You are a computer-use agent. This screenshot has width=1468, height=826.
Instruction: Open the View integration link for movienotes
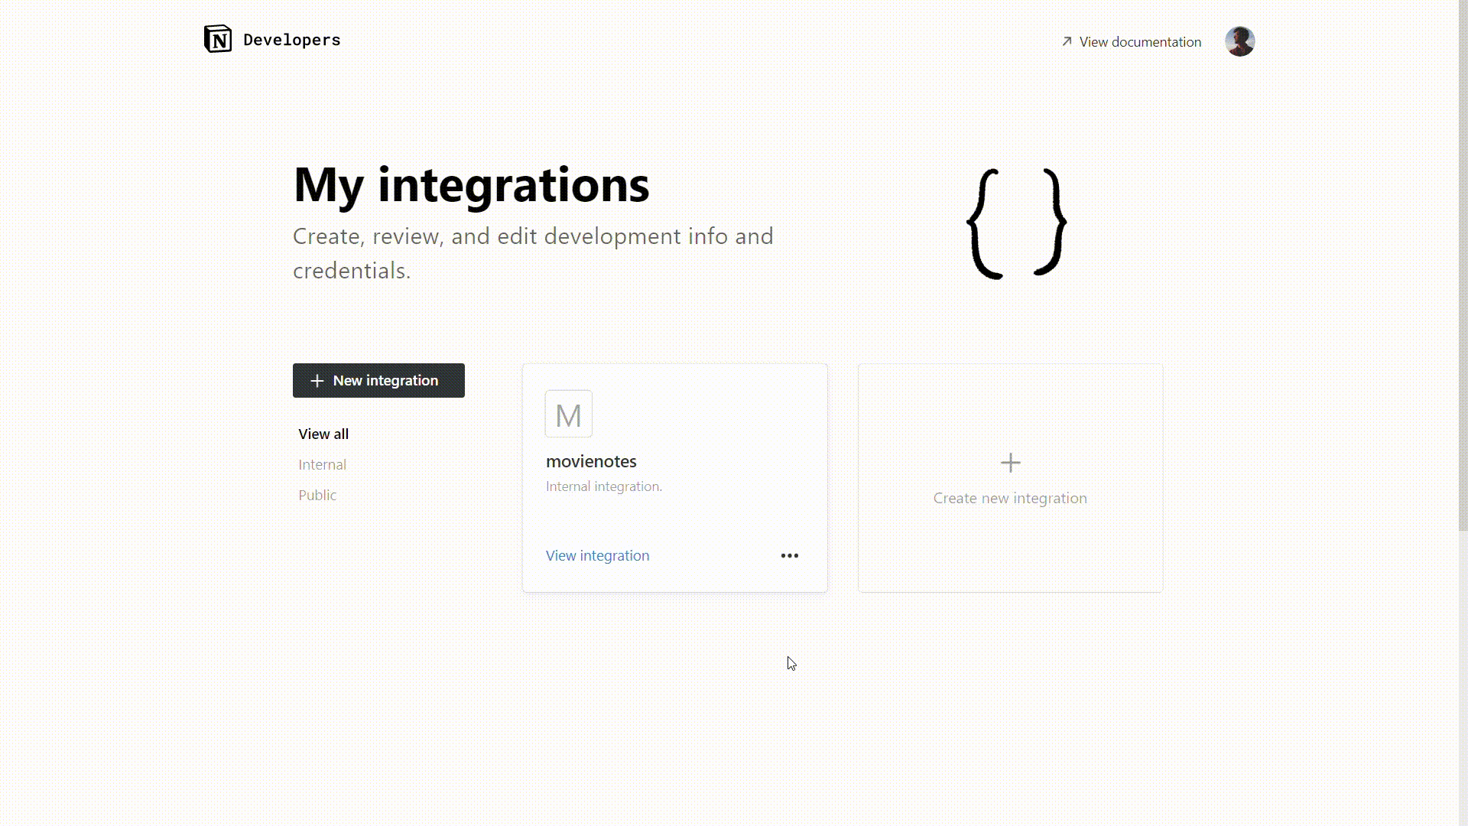coord(597,556)
